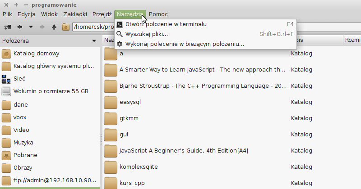Open the history dropdown next to back arrow

31,27
